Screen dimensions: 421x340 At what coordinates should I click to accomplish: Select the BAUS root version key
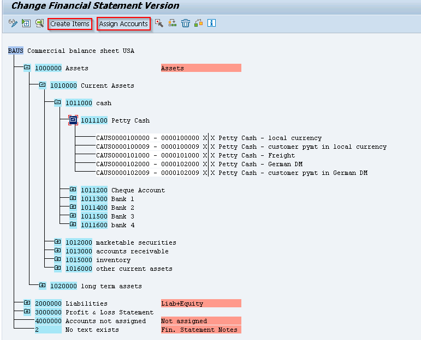(16, 51)
